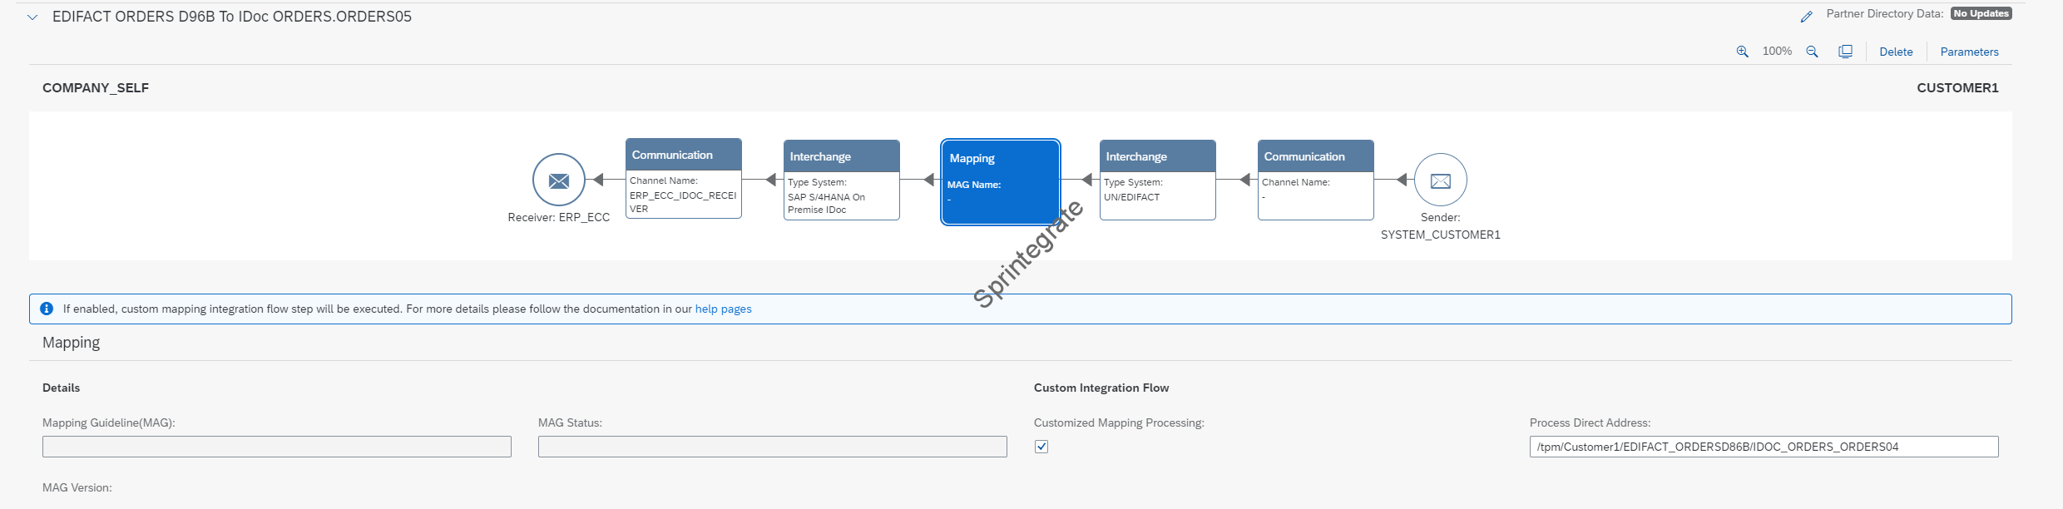Click the Mapping Guideline(MAG) field
2063x509 pixels.
pyautogui.click(x=277, y=447)
